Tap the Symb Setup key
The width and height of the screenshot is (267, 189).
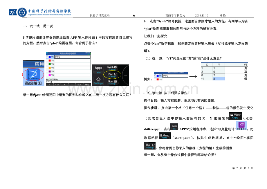click(x=112, y=68)
